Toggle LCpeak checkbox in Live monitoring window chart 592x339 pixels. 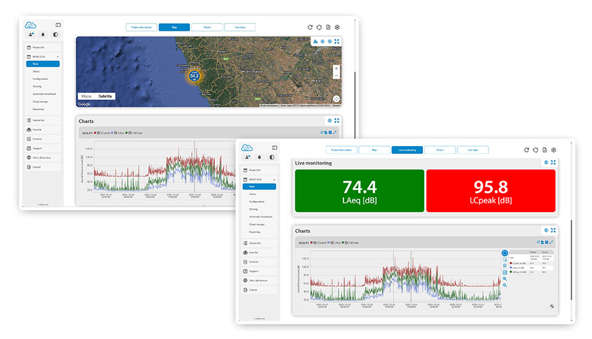(x=316, y=243)
